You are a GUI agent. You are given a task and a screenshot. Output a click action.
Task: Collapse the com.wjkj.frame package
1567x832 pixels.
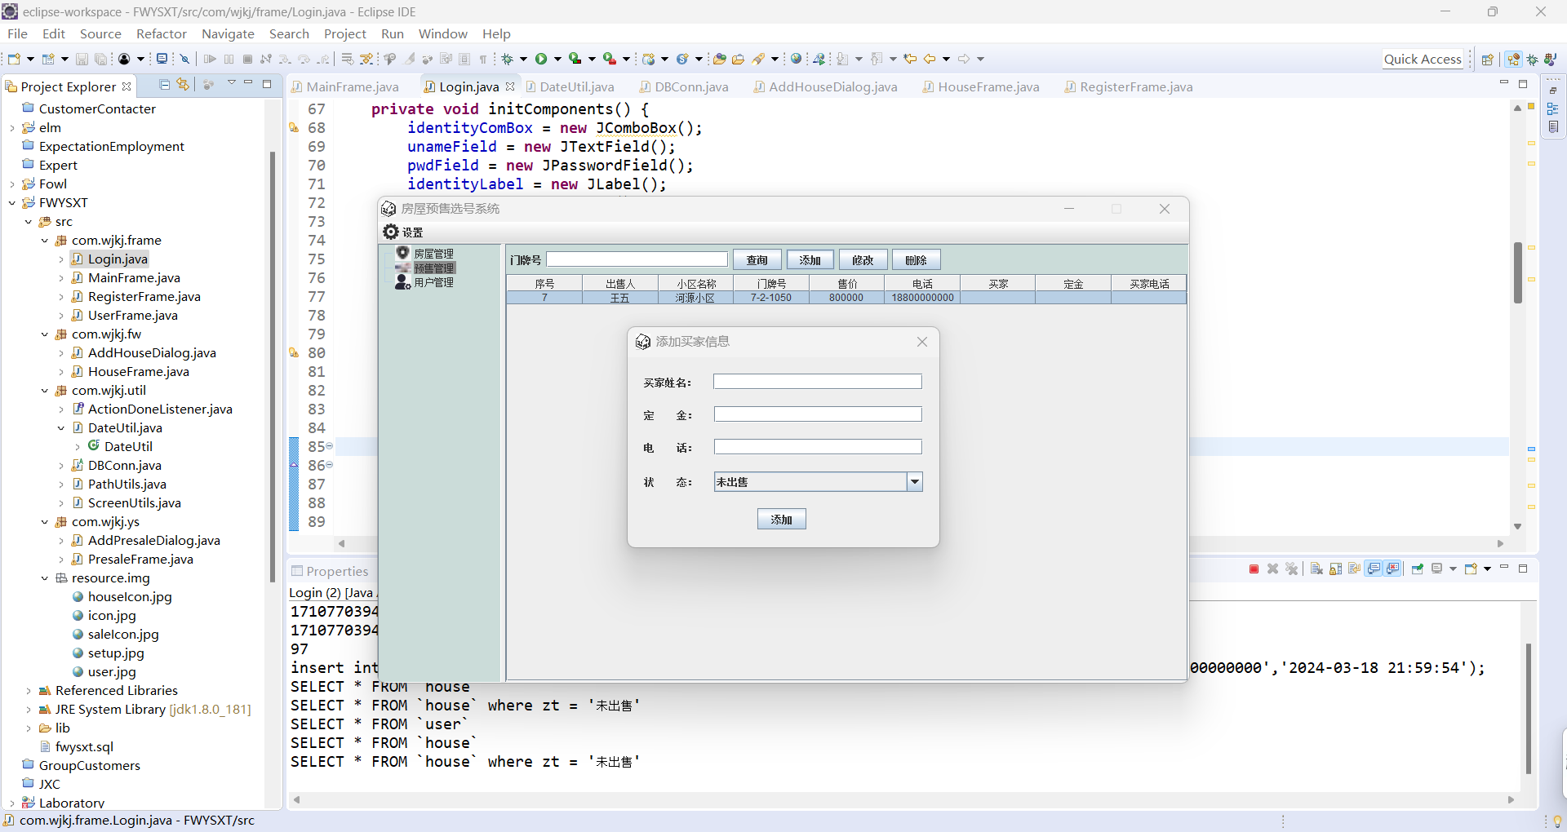45,240
